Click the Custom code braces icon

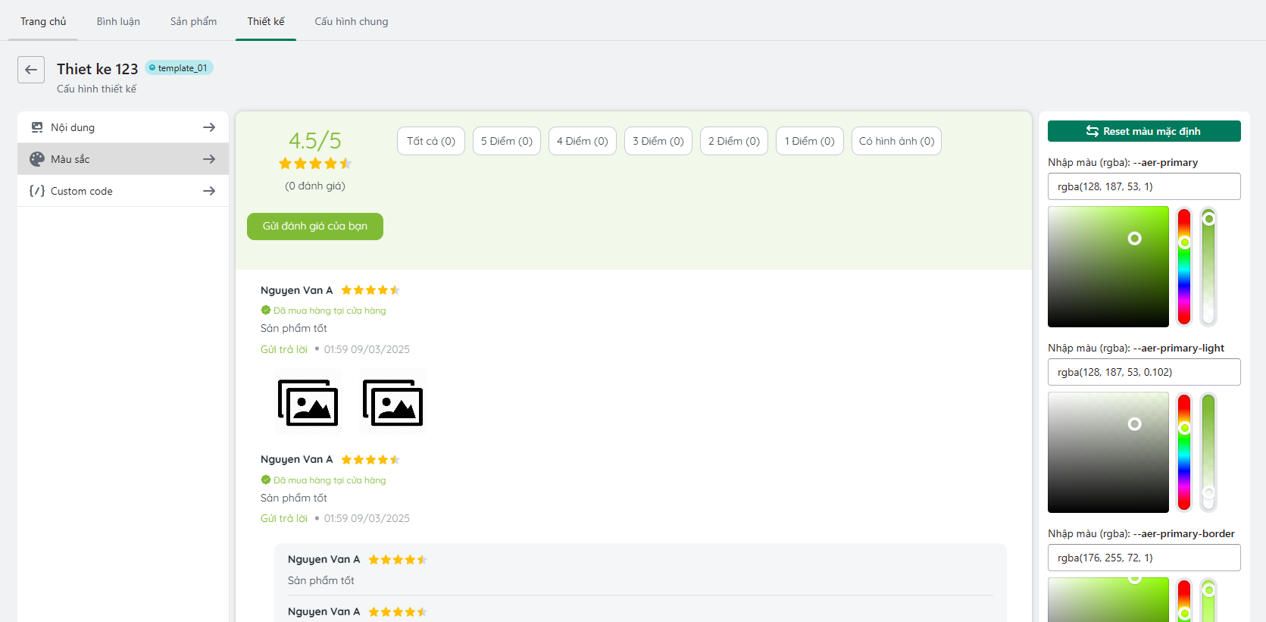click(x=37, y=191)
